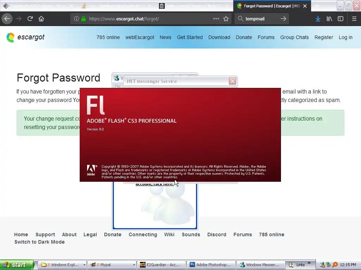Expand Mypal taskbar group dropdown arrow
The image size is (361, 270).
click(134, 265)
